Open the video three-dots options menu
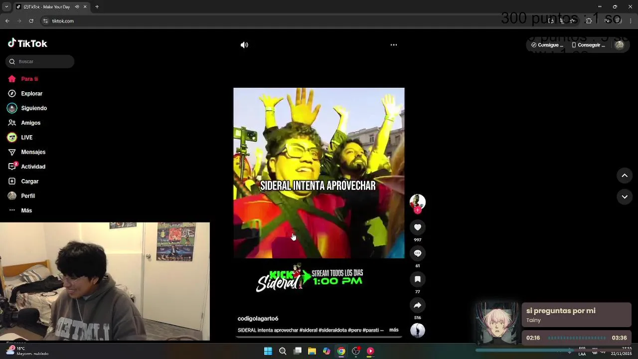 [394, 45]
